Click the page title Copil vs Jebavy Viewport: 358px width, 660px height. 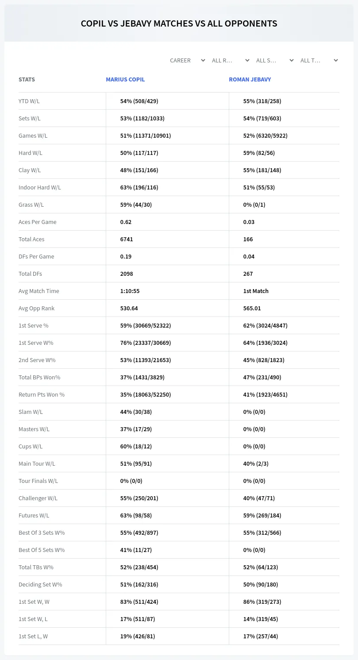(x=179, y=23)
